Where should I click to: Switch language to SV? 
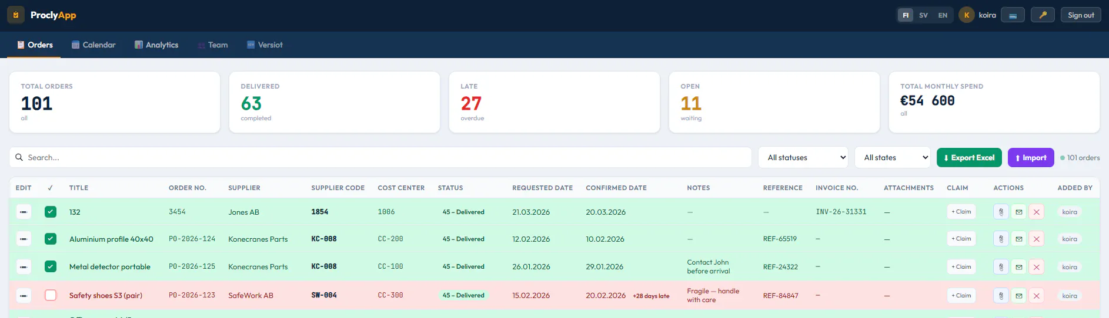point(924,15)
